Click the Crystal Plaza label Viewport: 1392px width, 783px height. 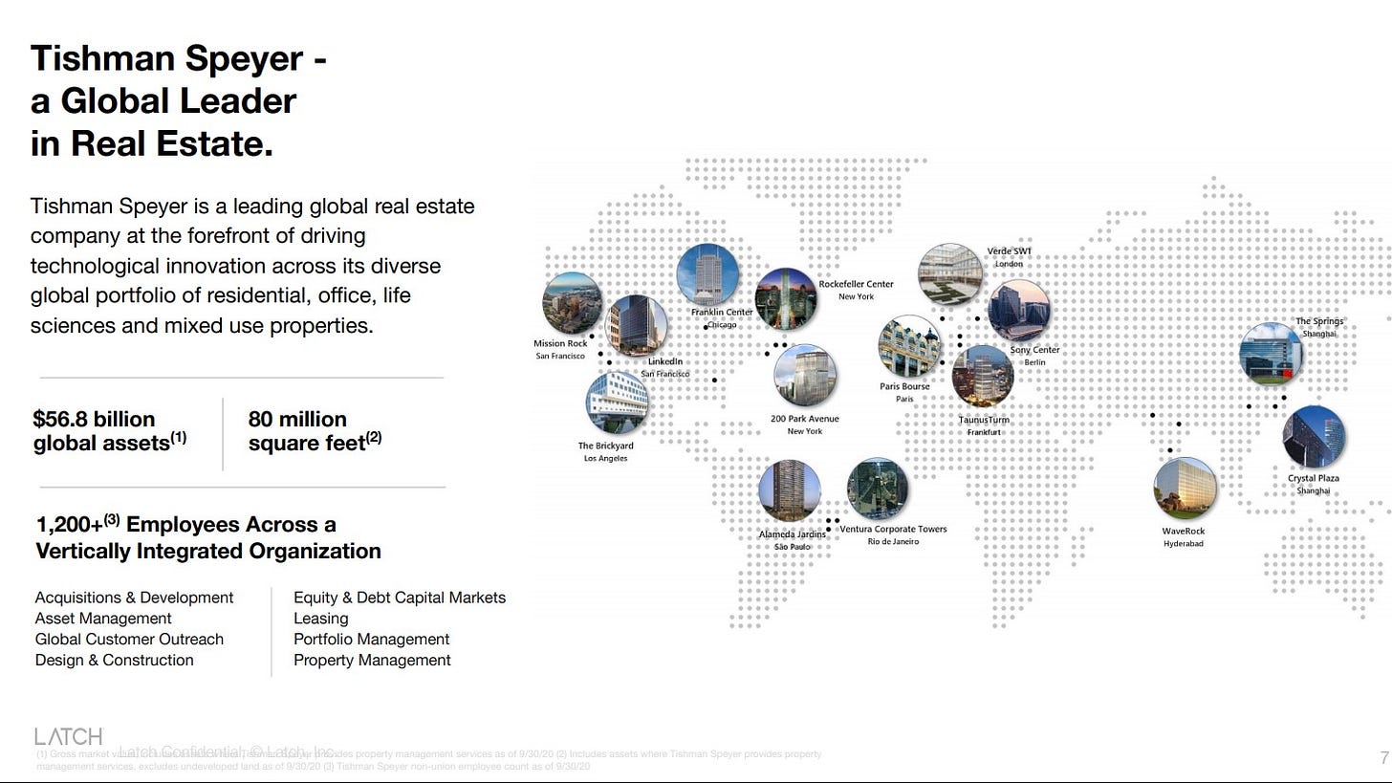tap(1314, 478)
